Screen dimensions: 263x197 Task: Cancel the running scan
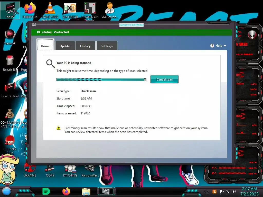click(164, 80)
